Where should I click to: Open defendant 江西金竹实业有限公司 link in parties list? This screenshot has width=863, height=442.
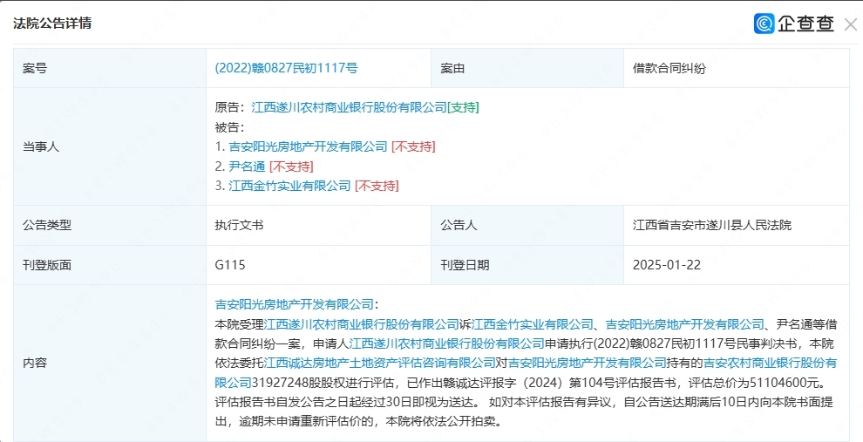pyautogui.click(x=289, y=186)
